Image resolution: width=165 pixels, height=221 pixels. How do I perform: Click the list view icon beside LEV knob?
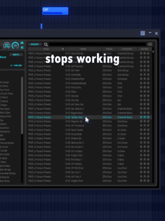pos(22,43)
